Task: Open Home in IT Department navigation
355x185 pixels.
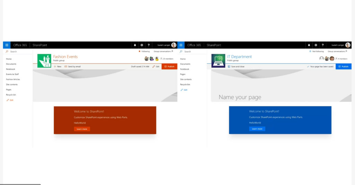Action: click(183, 59)
